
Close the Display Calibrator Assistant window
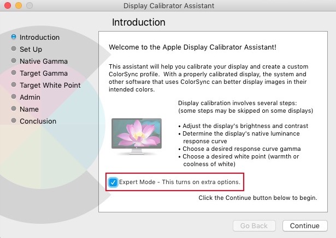(8, 5)
